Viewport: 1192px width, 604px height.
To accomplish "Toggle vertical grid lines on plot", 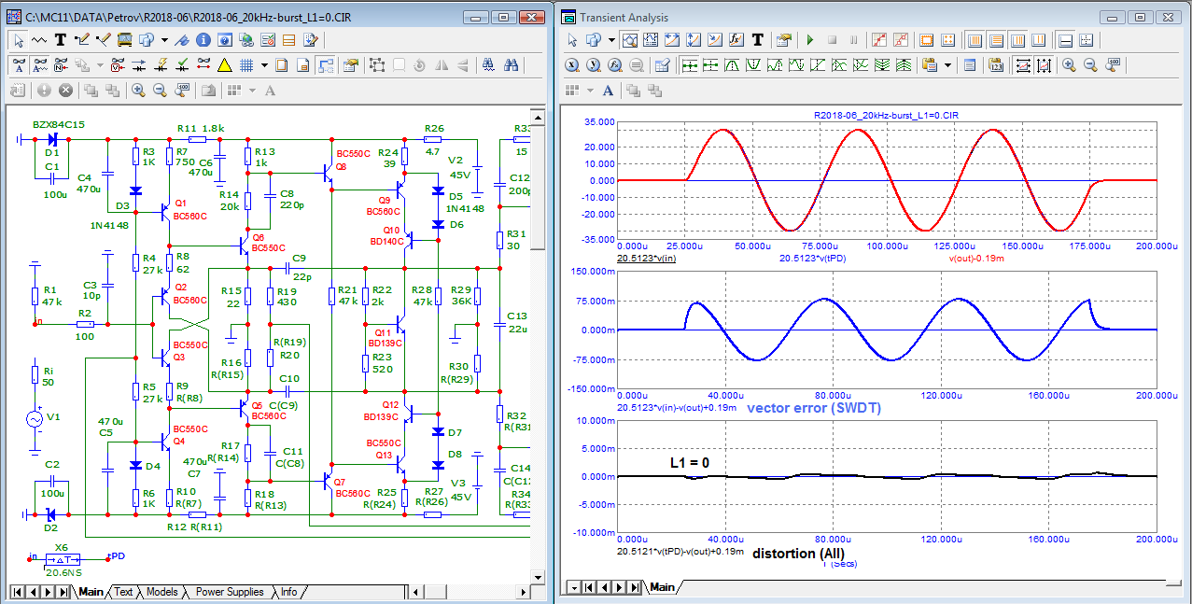I will point(975,40).
